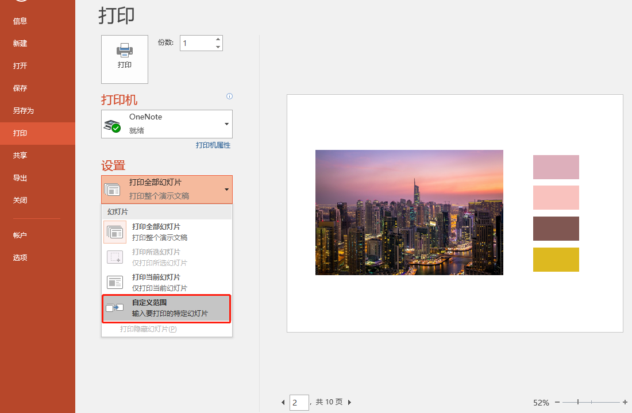This screenshot has height=413, width=632.
Task: Click the grayed 打印所选幻灯片 icon
Action: (115, 257)
